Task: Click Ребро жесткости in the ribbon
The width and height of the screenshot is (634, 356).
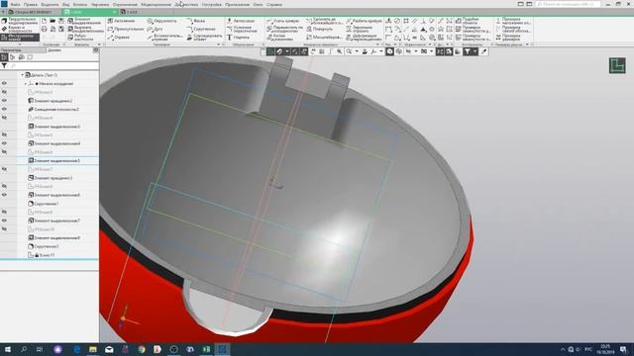Action: 80,38
